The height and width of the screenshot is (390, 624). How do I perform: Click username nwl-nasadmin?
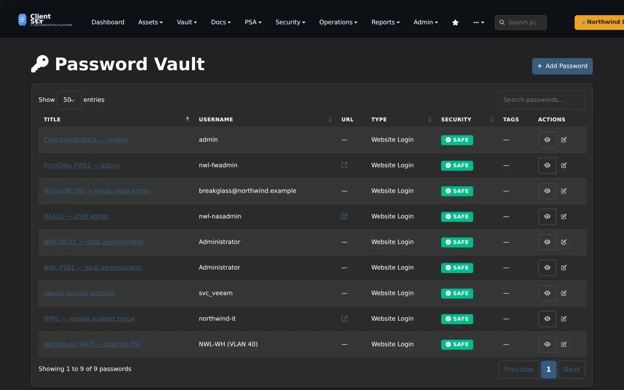220,216
